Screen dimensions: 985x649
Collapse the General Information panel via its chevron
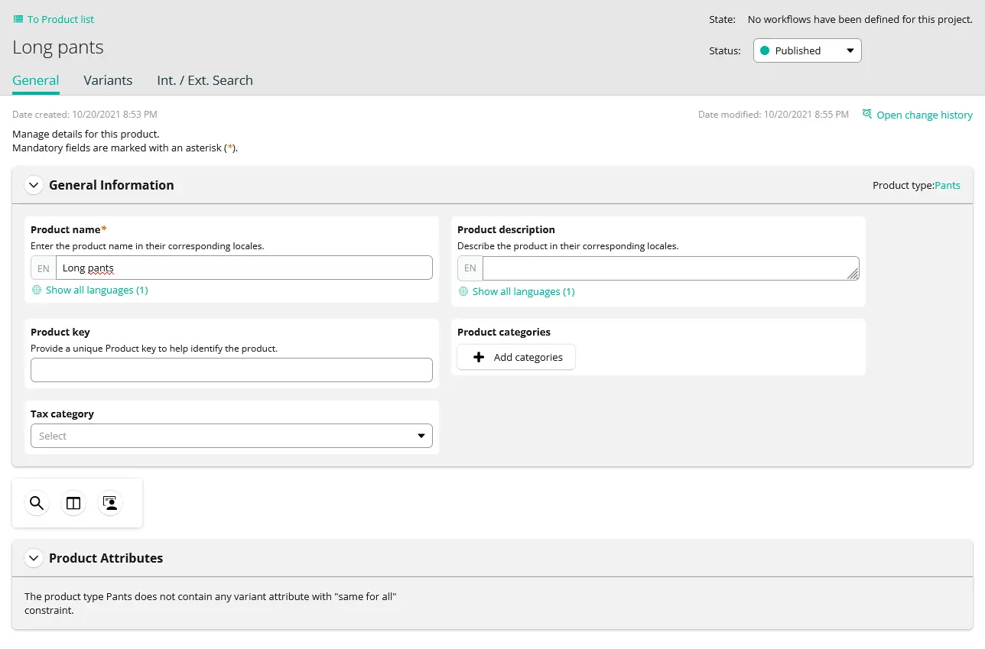[34, 185]
